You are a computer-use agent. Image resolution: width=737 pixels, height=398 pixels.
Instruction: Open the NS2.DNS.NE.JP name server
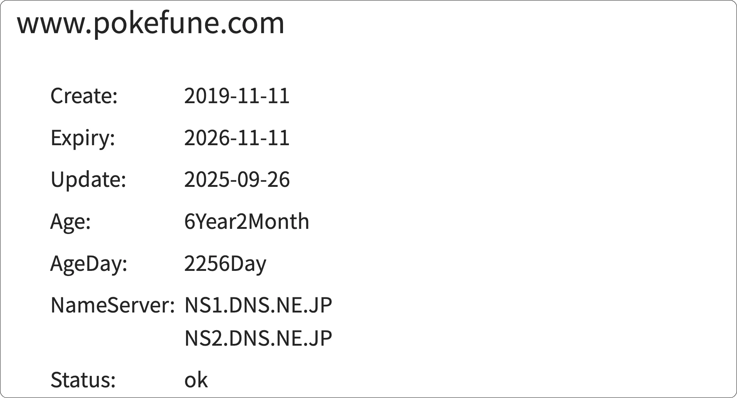coord(258,338)
